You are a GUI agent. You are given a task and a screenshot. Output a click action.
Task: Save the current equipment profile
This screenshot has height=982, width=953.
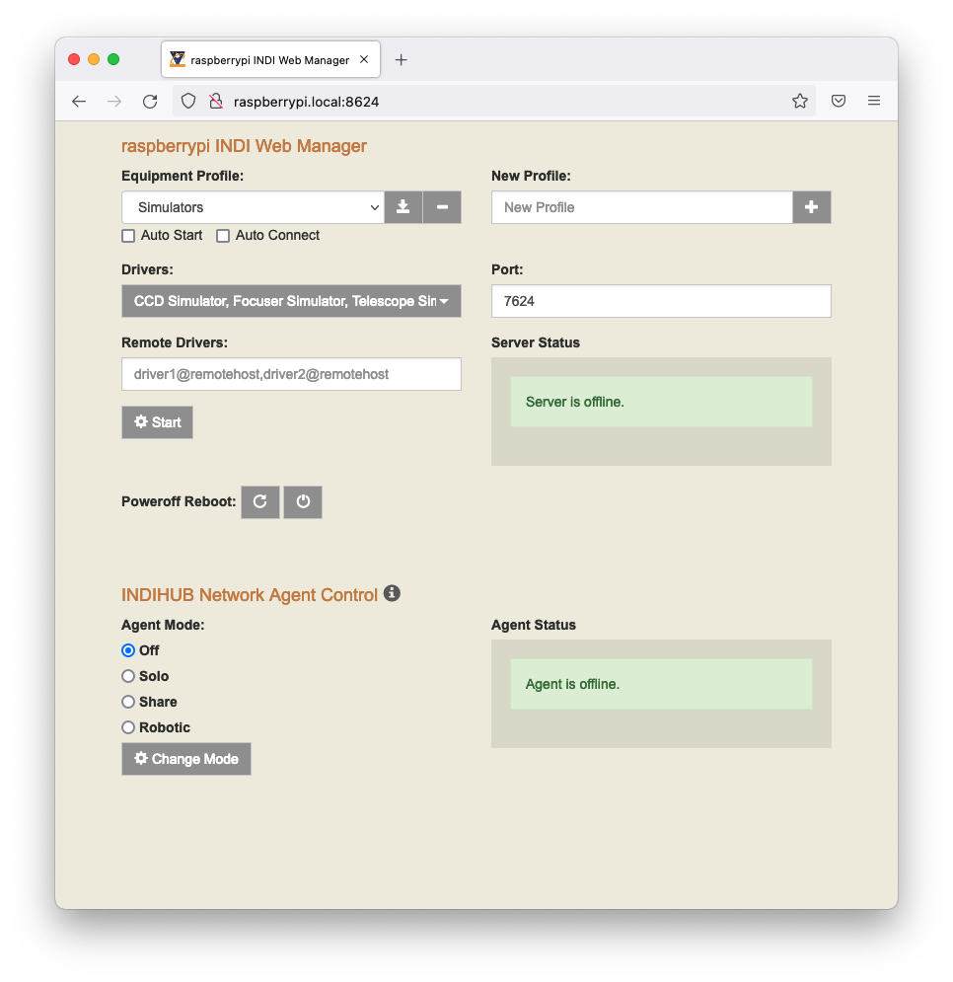403,207
